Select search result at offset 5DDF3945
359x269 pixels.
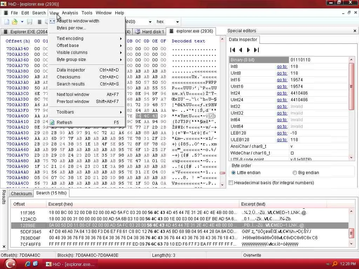180,232
